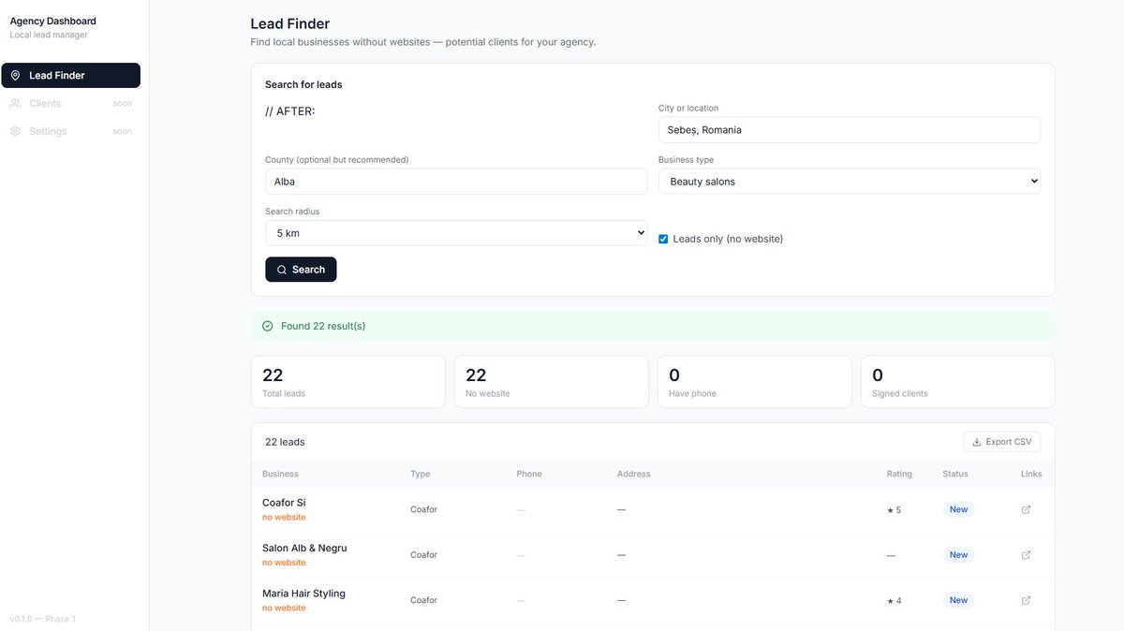Click the gear icon beside Settings

pos(15,131)
